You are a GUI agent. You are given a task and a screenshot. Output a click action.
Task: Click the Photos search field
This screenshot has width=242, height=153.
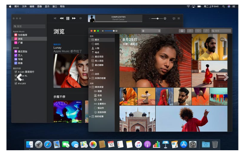[x=221, y=31]
